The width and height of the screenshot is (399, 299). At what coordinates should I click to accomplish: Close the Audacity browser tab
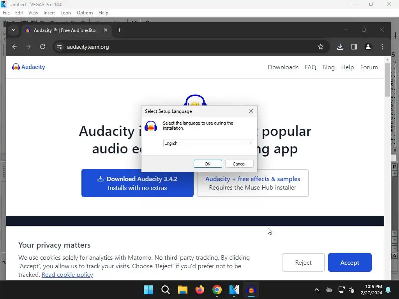106,30
